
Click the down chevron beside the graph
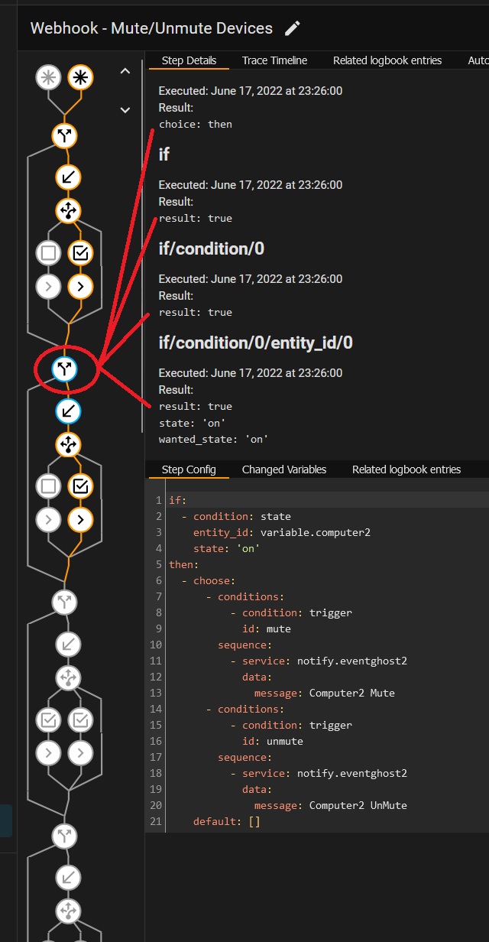click(125, 110)
